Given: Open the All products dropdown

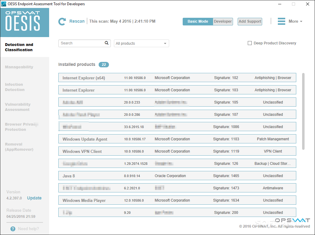Looking at the screenshot, I should click(142, 43).
